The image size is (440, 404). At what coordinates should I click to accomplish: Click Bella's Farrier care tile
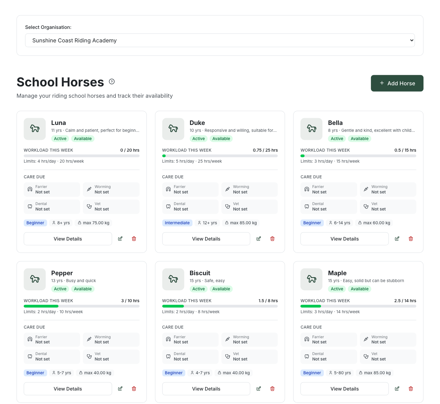pos(329,189)
